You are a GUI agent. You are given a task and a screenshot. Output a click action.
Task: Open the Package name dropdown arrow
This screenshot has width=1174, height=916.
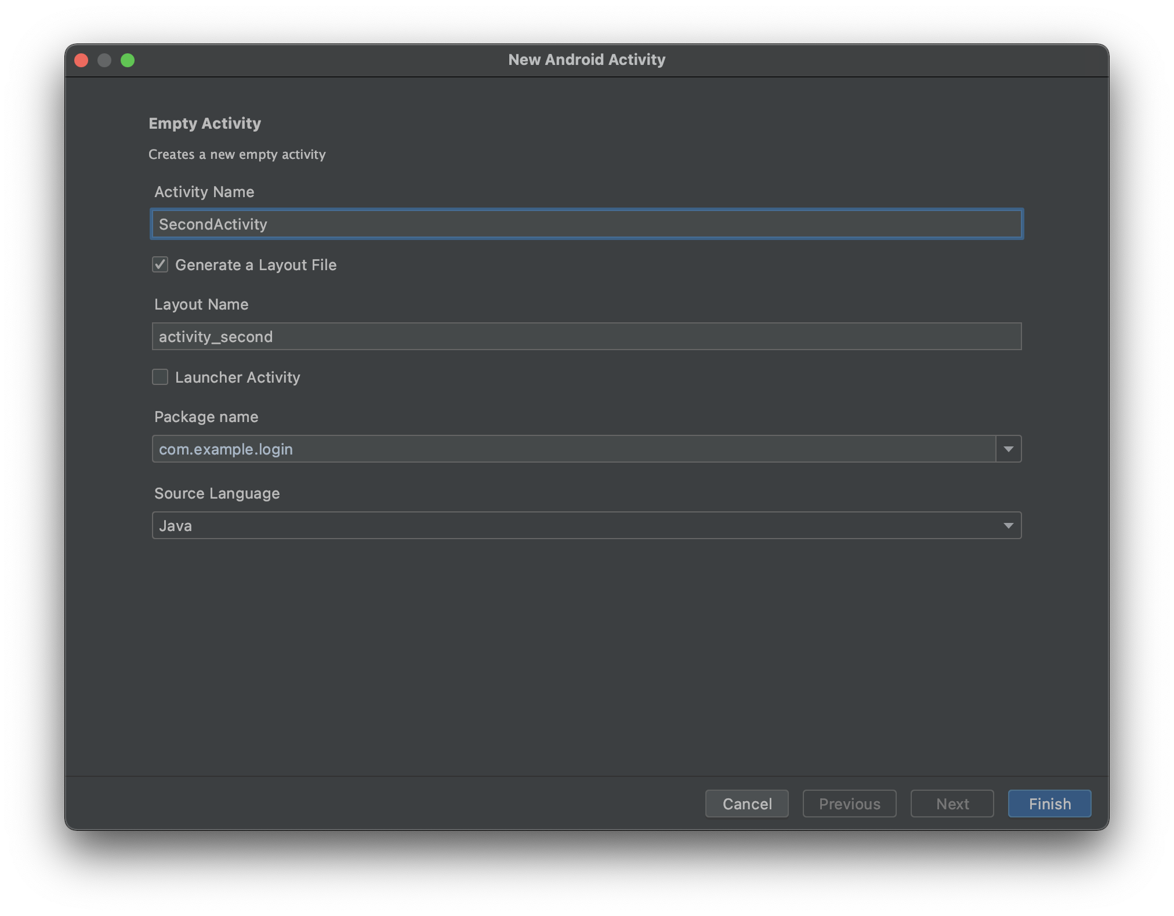(x=1008, y=449)
